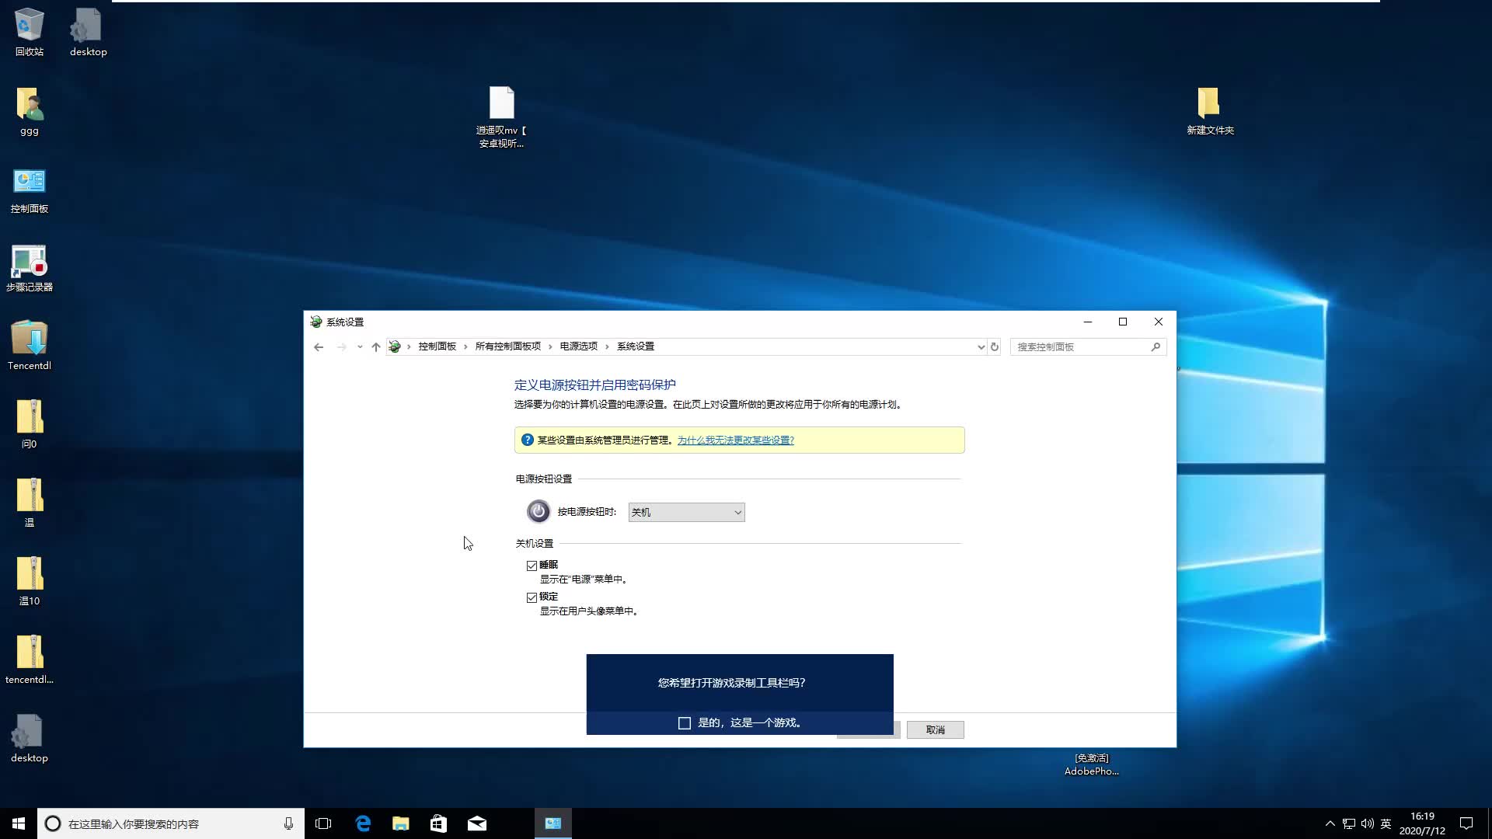1492x839 pixels.
Task: Expand the address bar history dropdown
Action: click(x=981, y=346)
